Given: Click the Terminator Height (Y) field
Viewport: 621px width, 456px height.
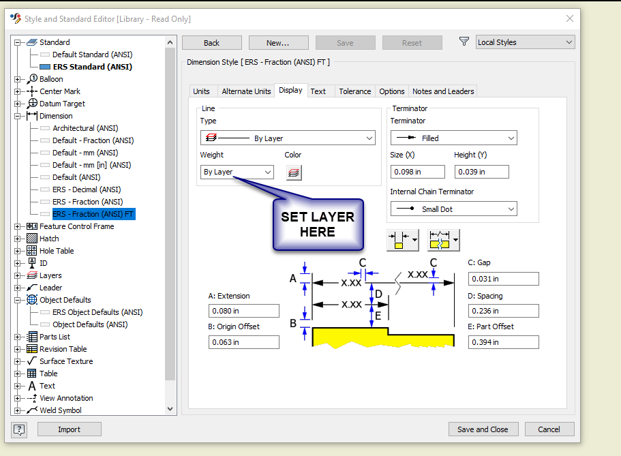Looking at the screenshot, I should (481, 172).
